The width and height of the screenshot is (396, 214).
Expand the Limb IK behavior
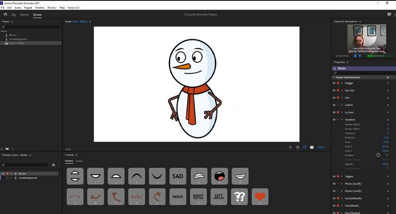(342, 105)
